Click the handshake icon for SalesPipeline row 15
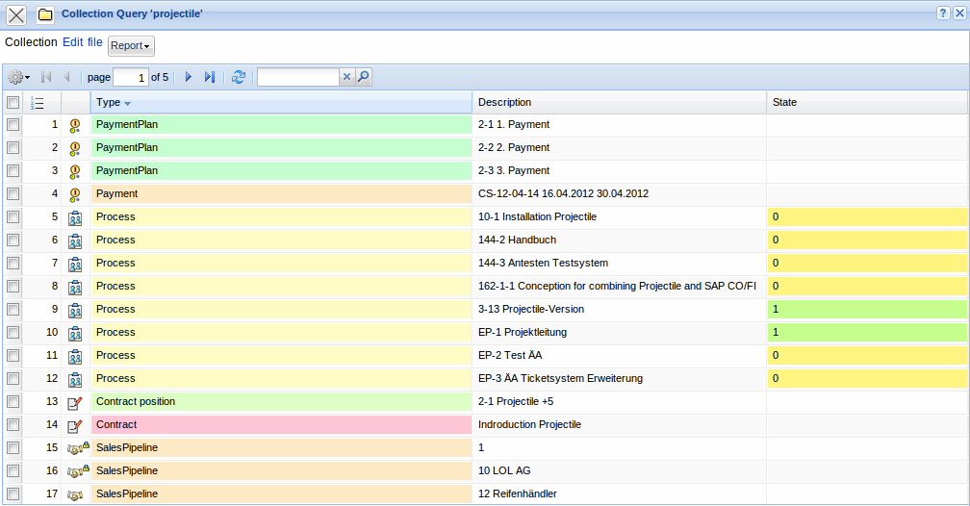 [75, 447]
